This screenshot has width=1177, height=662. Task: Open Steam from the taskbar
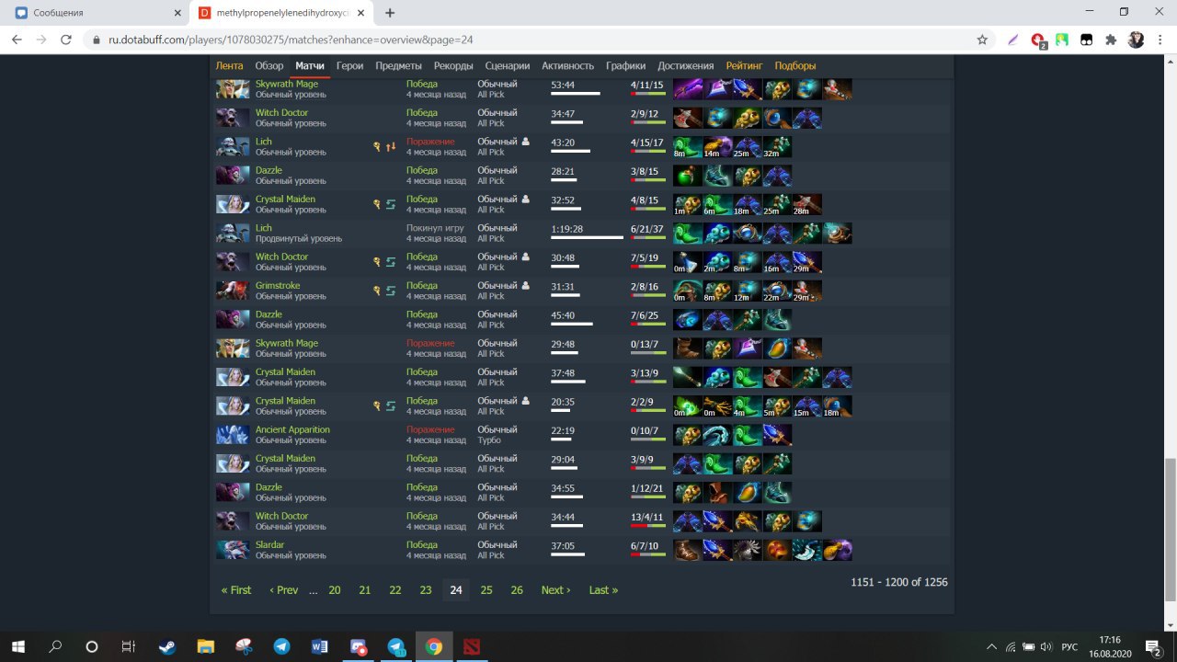coord(166,646)
